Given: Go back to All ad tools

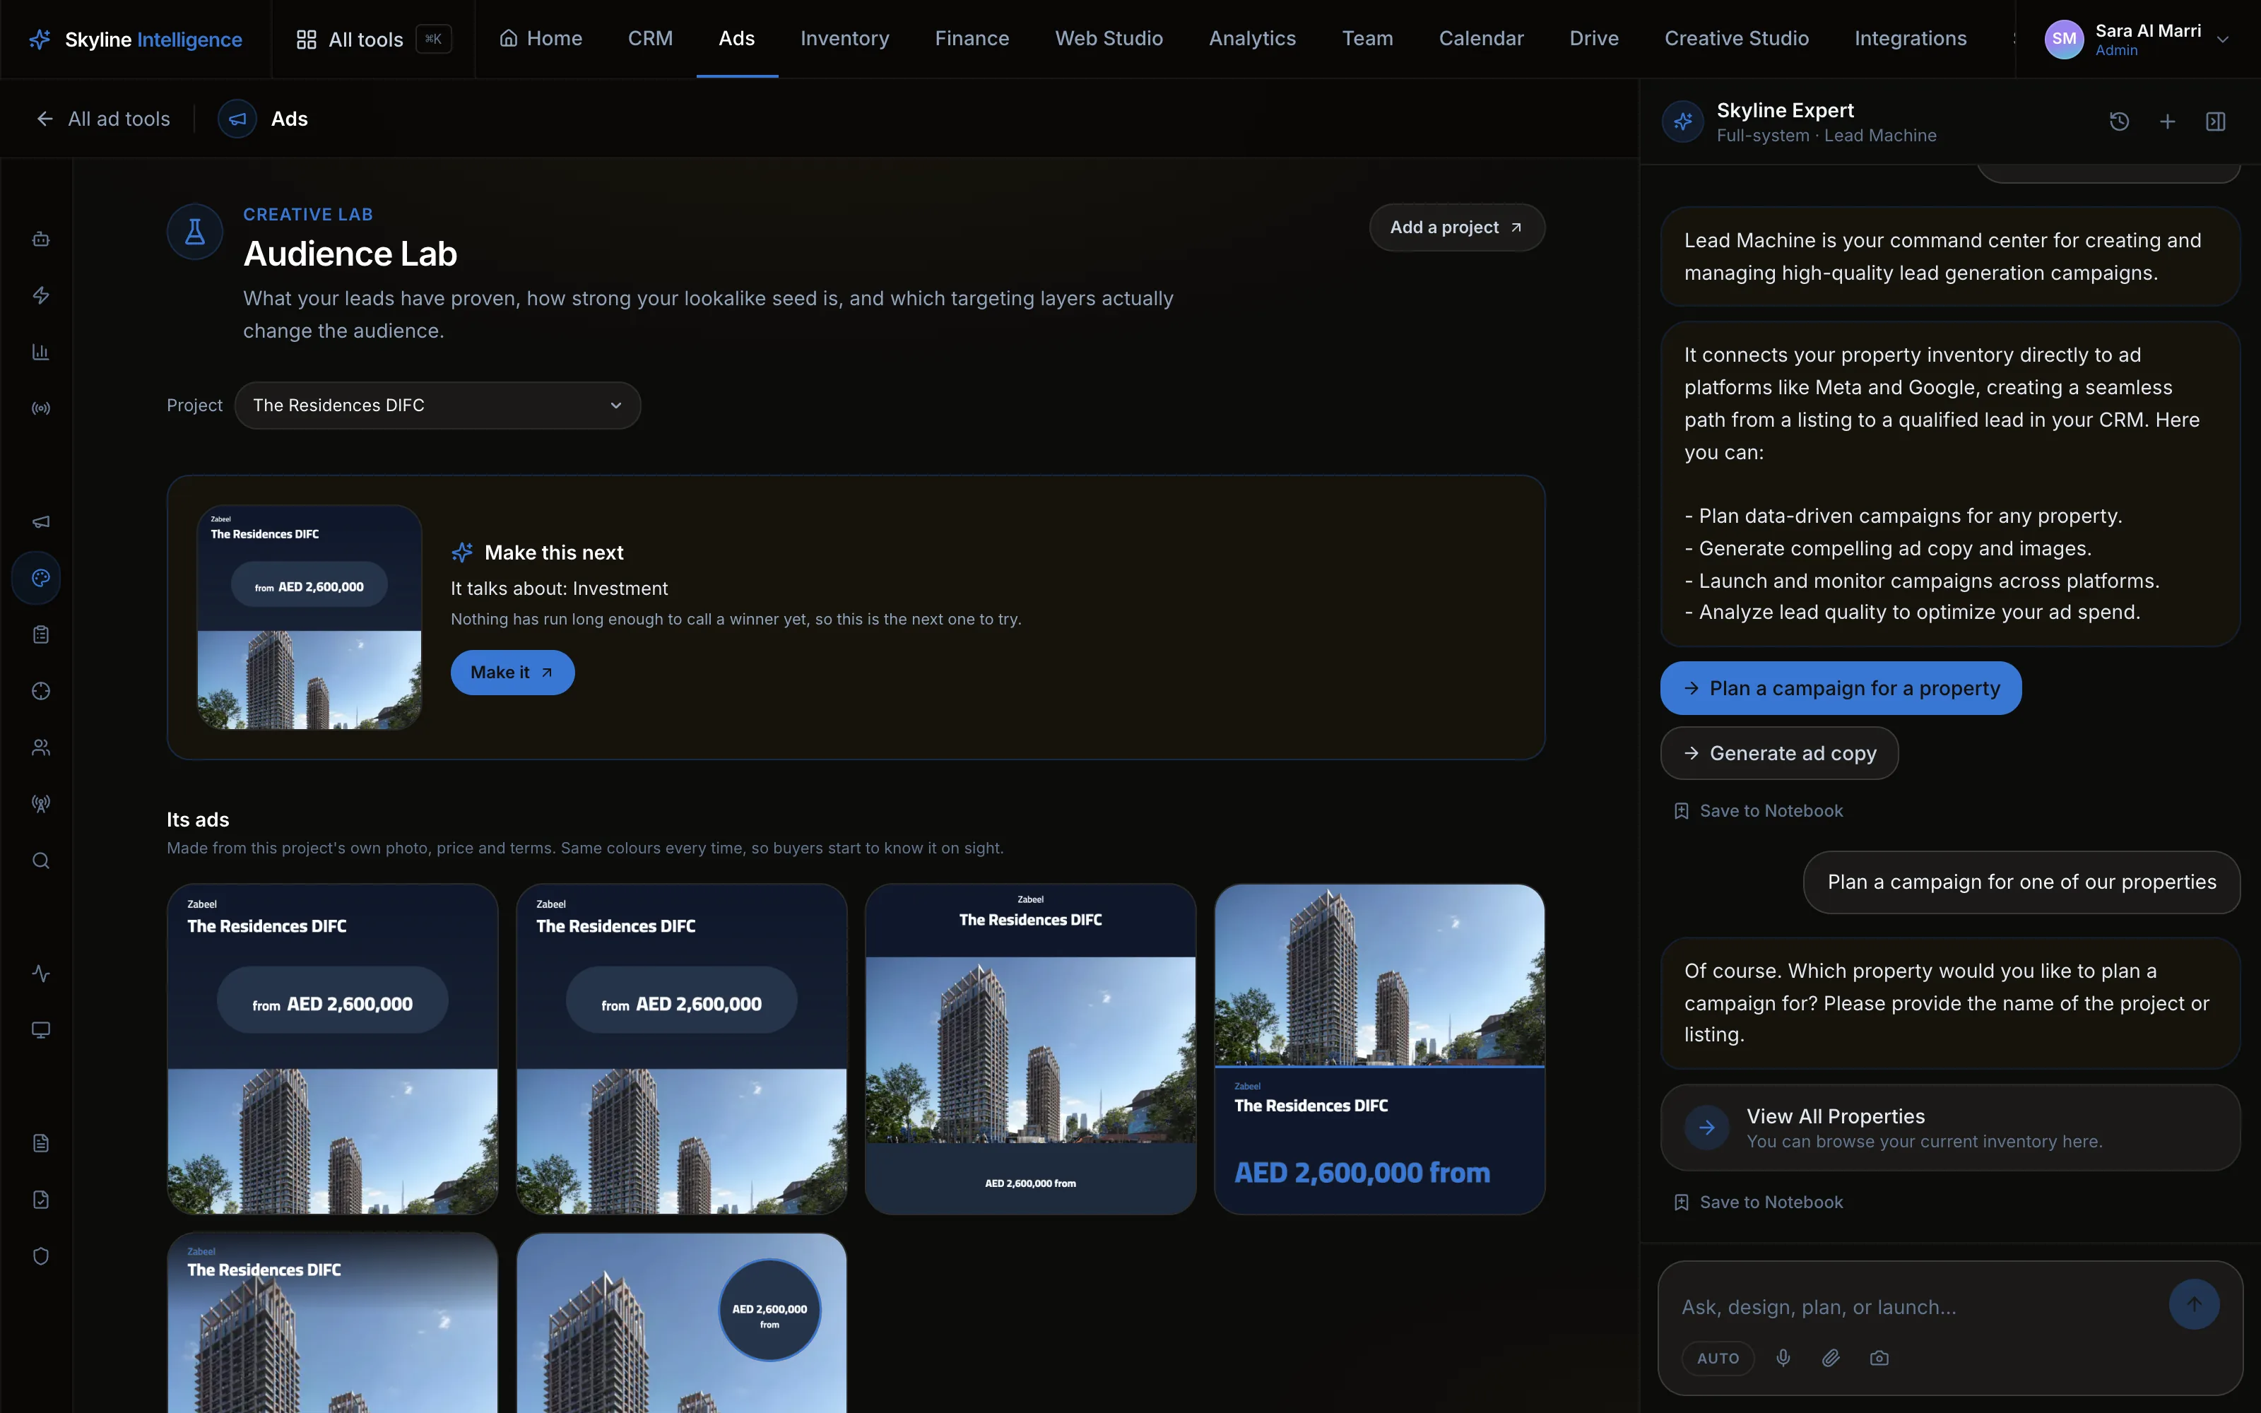Looking at the screenshot, I should coord(104,119).
